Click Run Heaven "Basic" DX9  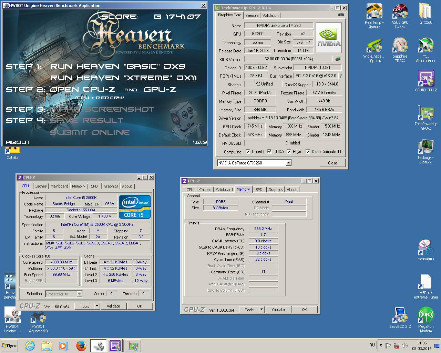click(x=118, y=67)
